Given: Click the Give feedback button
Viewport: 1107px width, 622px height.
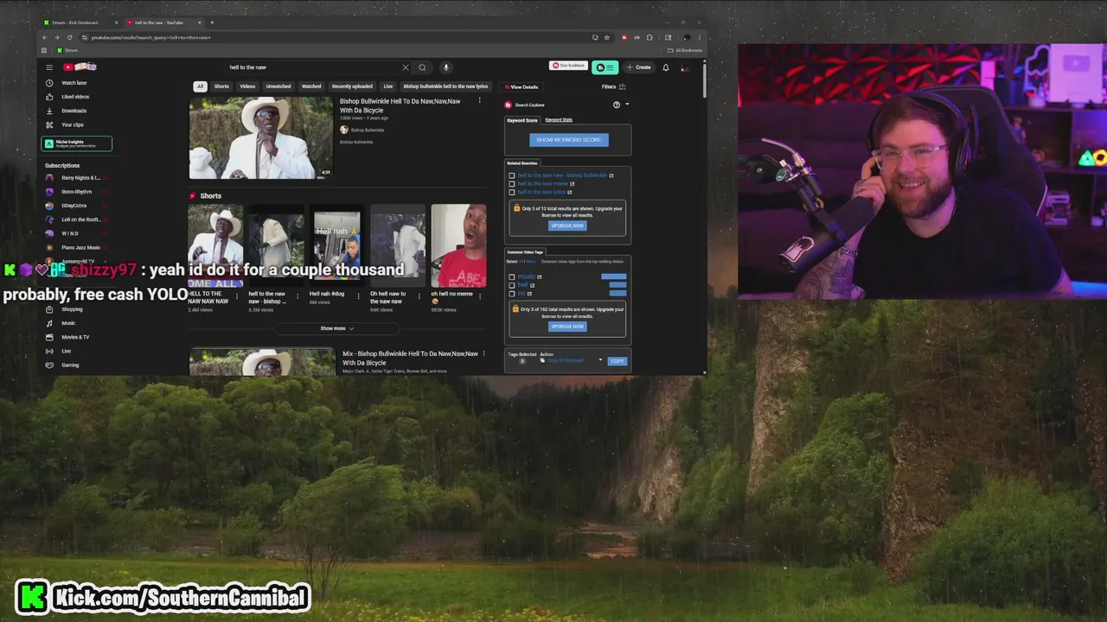Looking at the screenshot, I should coord(569,66).
